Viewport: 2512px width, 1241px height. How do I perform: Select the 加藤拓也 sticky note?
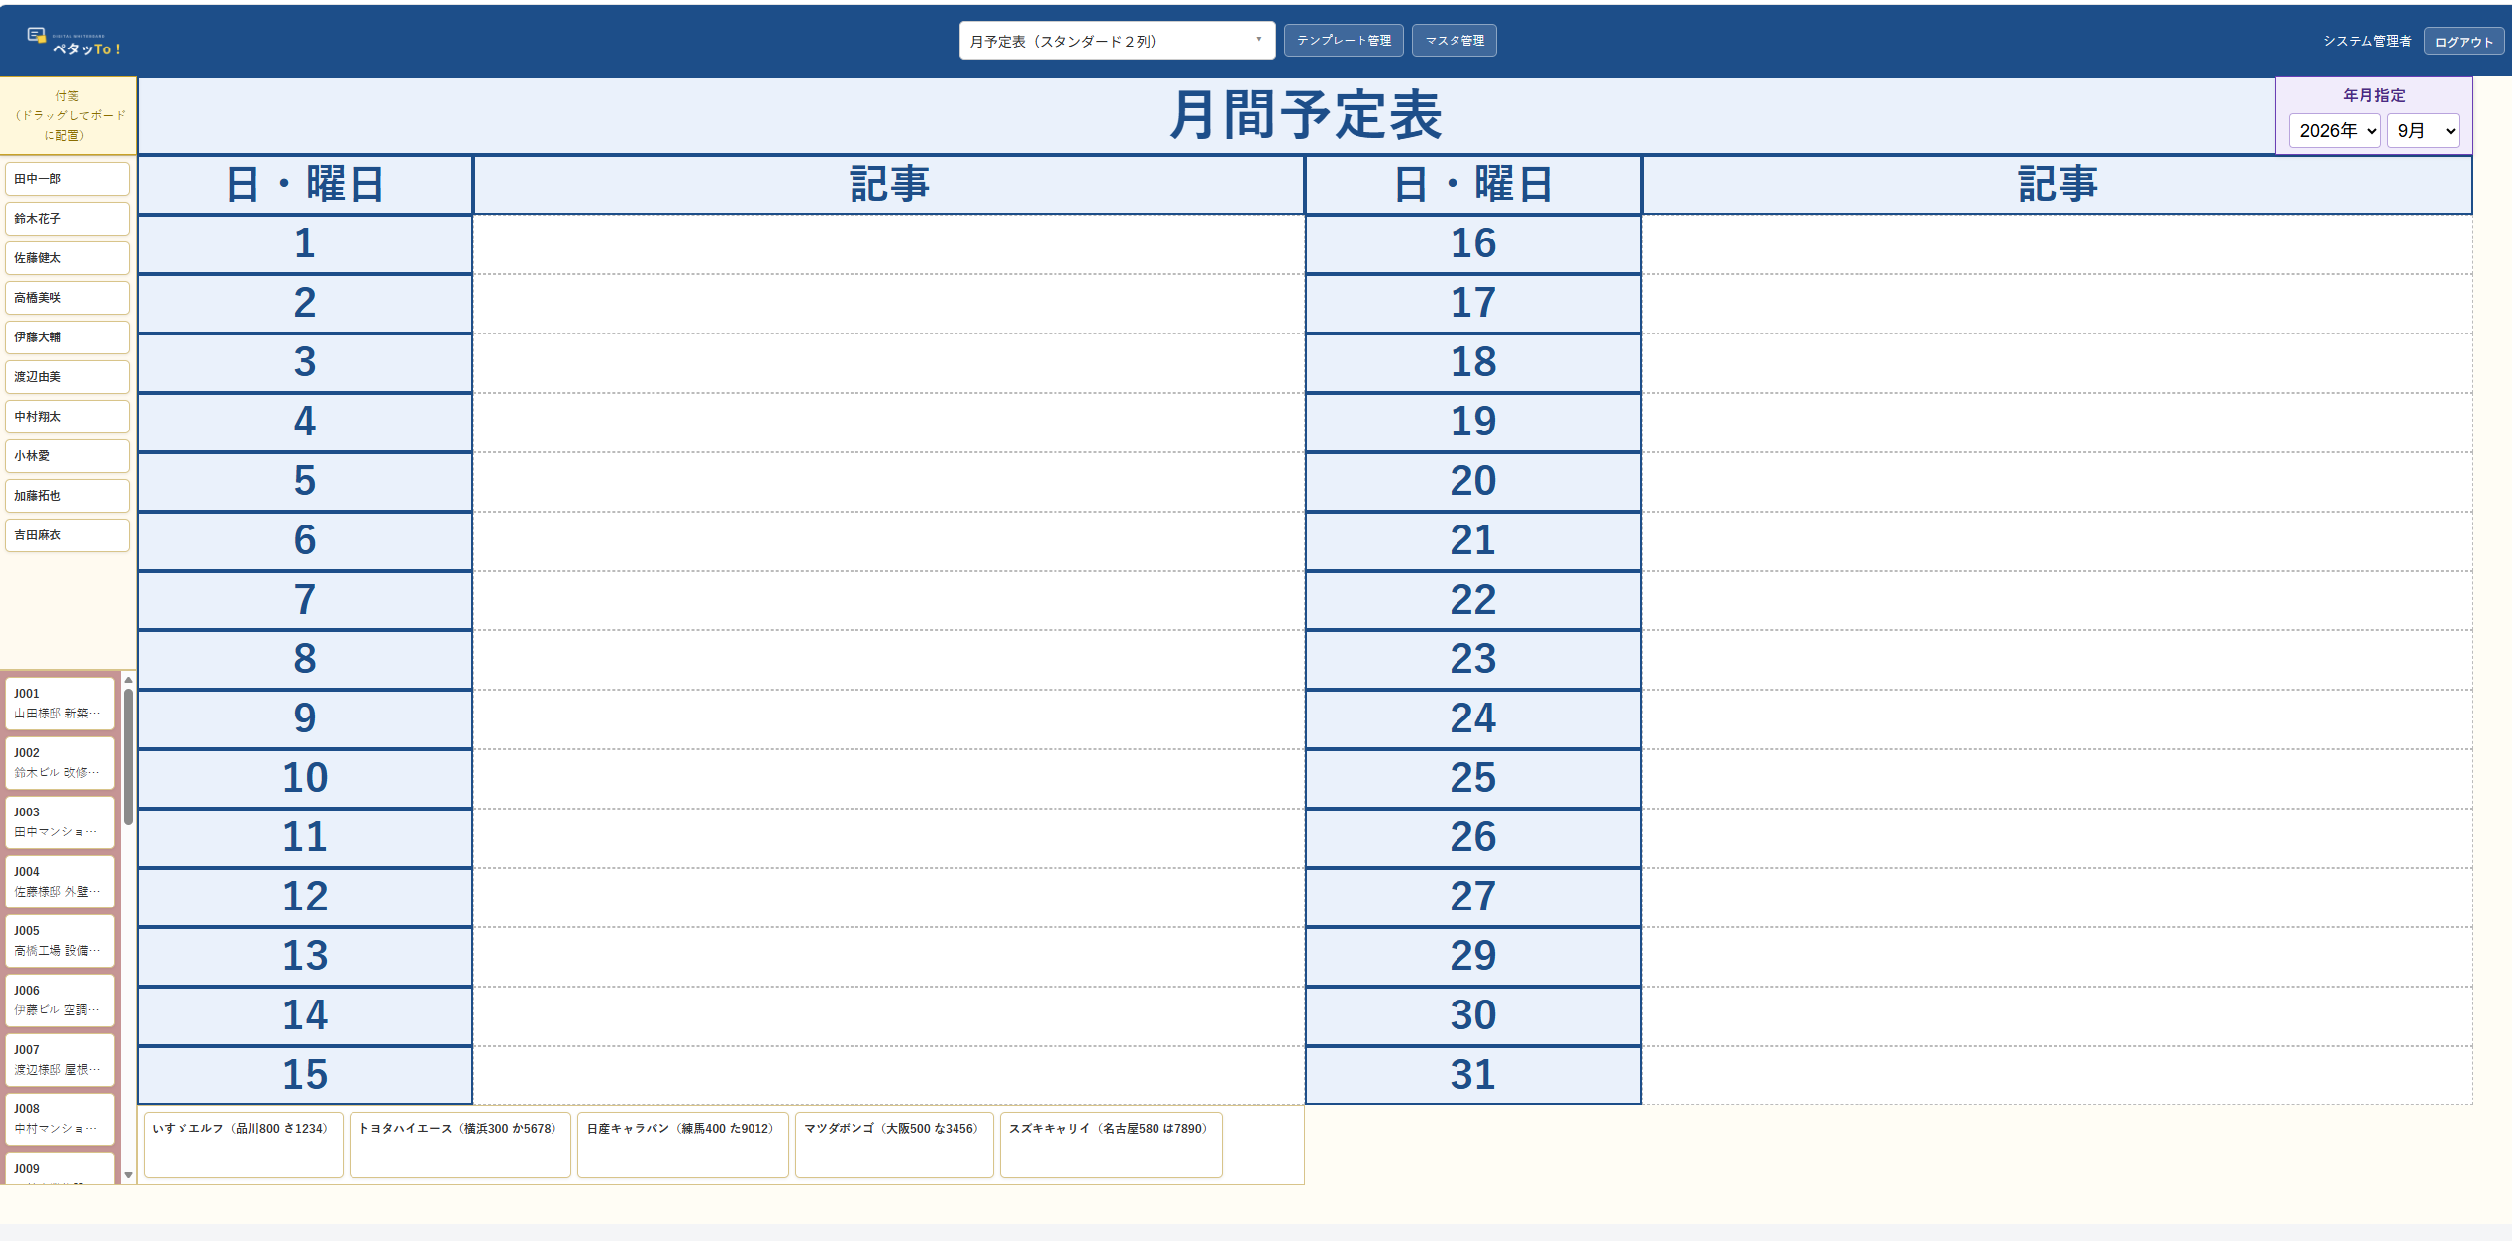pos(67,496)
